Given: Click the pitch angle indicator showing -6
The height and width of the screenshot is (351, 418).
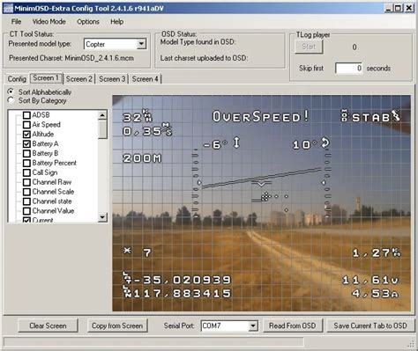Looking at the screenshot, I should point(221,143).
